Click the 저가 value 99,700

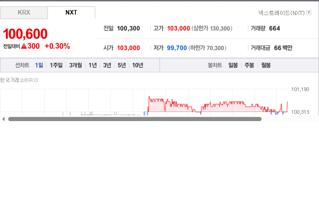coord(177,48)
